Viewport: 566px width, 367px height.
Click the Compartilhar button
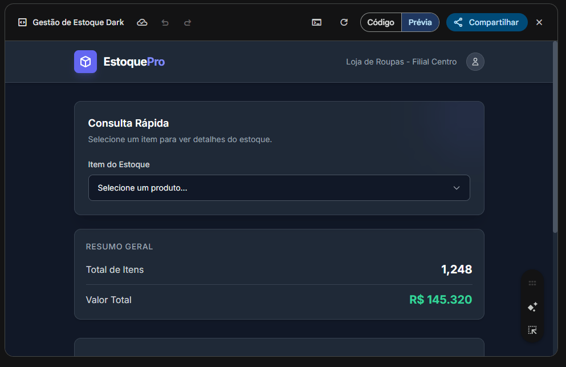point(487,22)
